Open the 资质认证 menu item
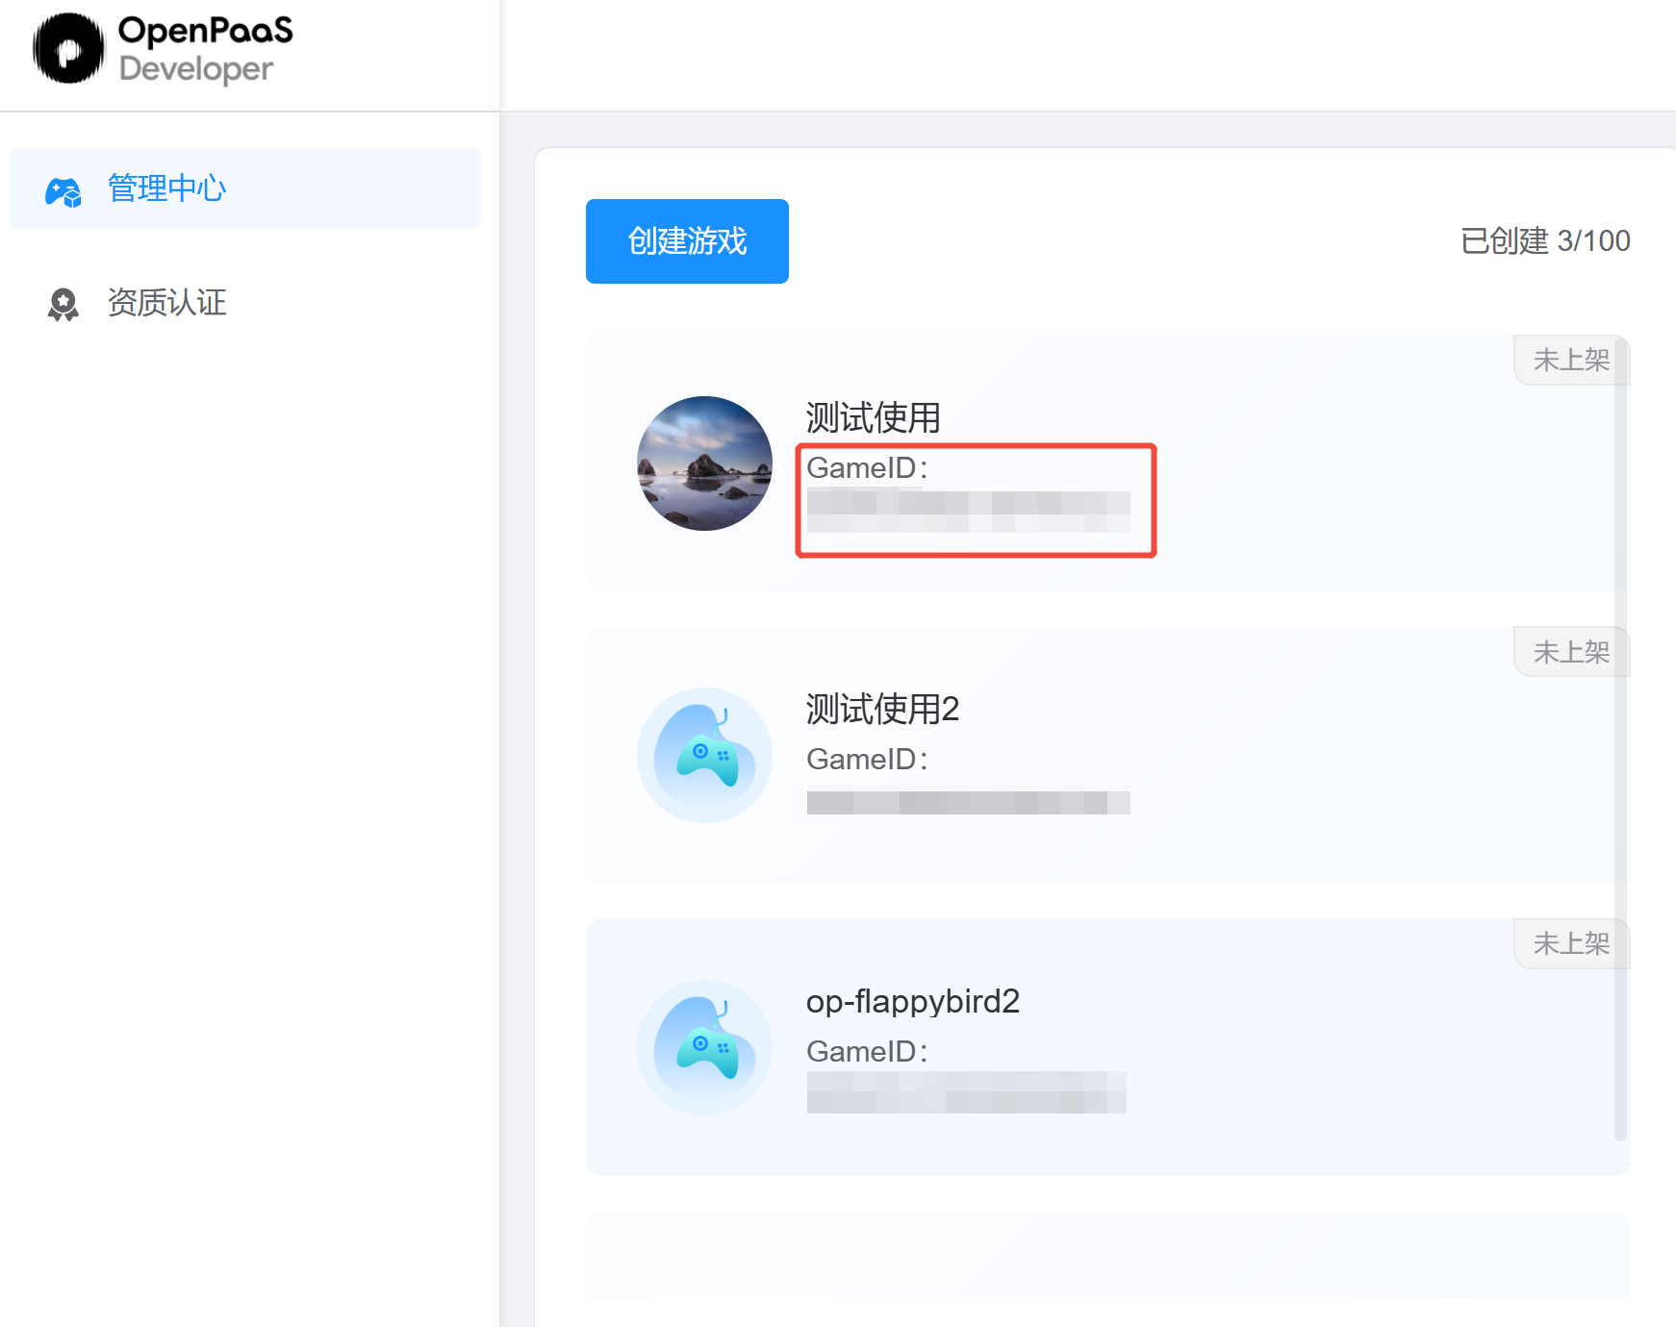This screenshot has height=1327, width=1676. tap(245, 303)
